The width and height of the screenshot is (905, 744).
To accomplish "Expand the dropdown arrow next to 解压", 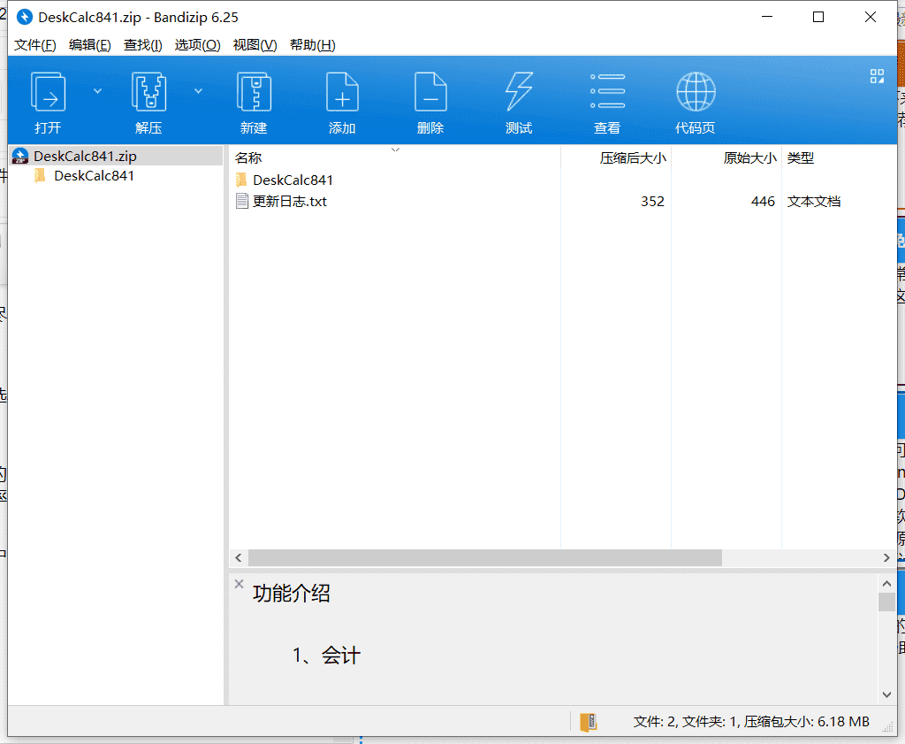I will click(x=198, y=91).
